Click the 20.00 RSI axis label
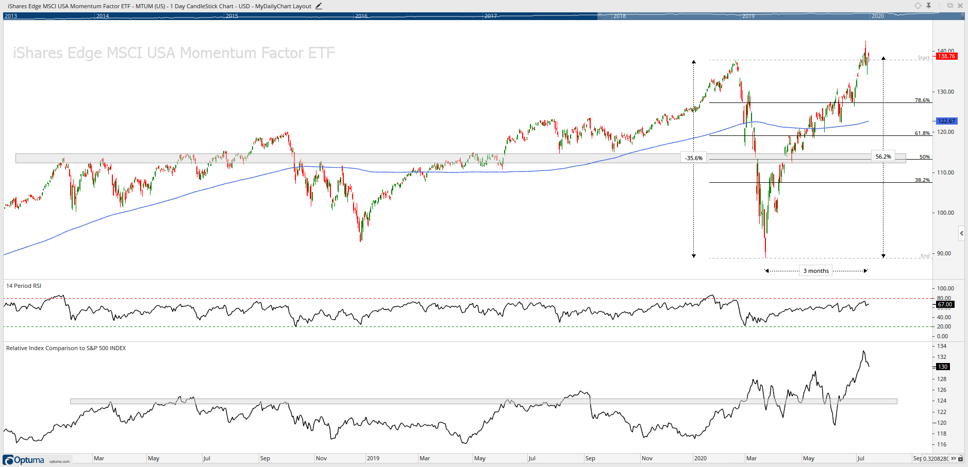 pyautogui.click(x=944, y=326)
